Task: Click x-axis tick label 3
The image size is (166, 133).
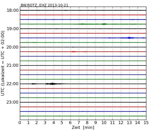Action: [45, 123]
